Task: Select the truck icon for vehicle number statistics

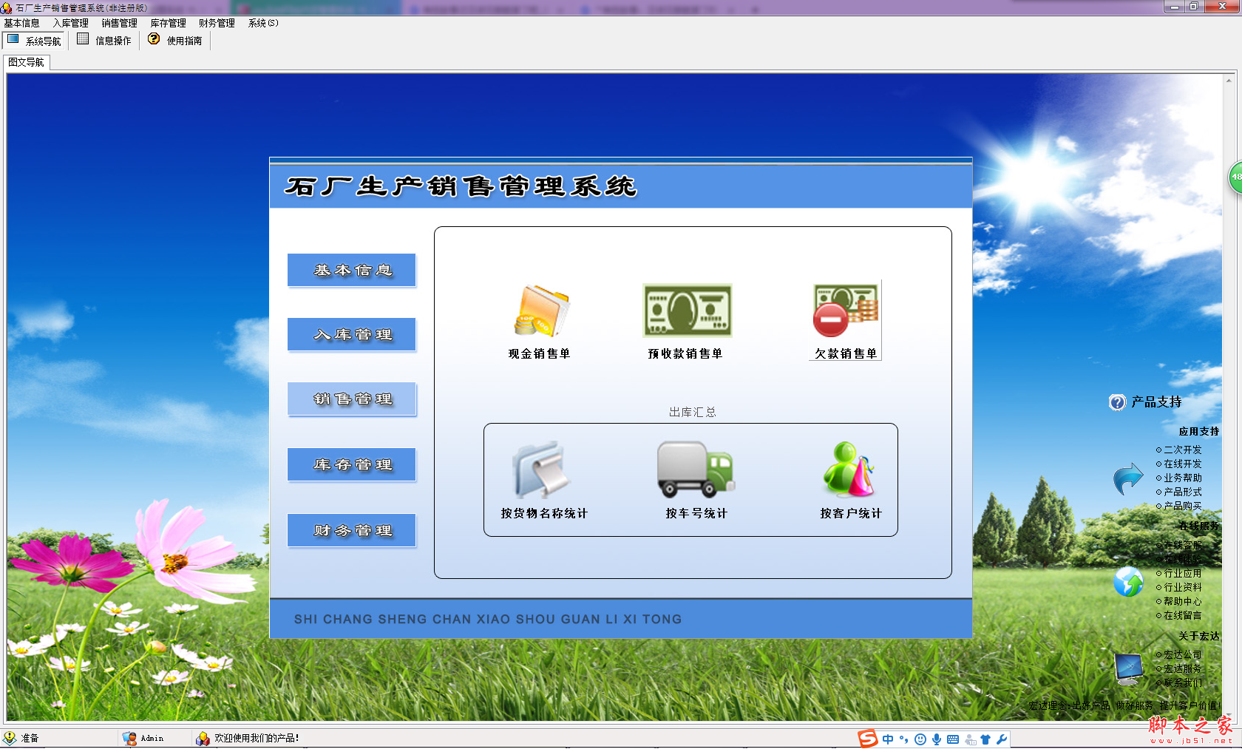Action: (693, 470)
